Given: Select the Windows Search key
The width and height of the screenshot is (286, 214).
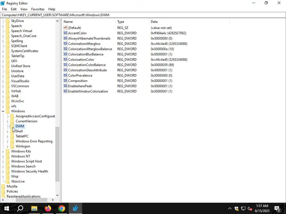Looking at the screenshot, I should tap(23, 166).
